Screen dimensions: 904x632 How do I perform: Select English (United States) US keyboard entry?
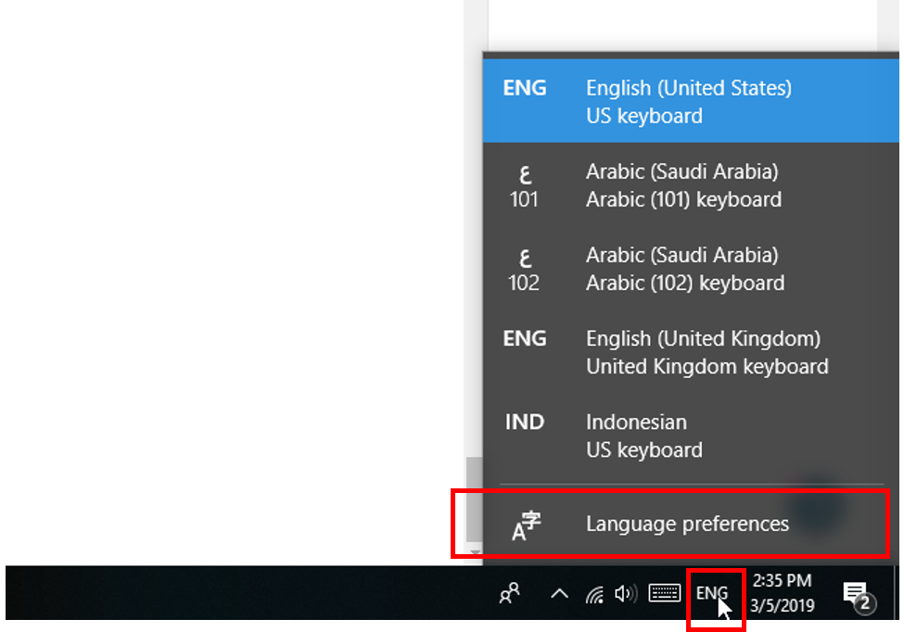point(688,102)
